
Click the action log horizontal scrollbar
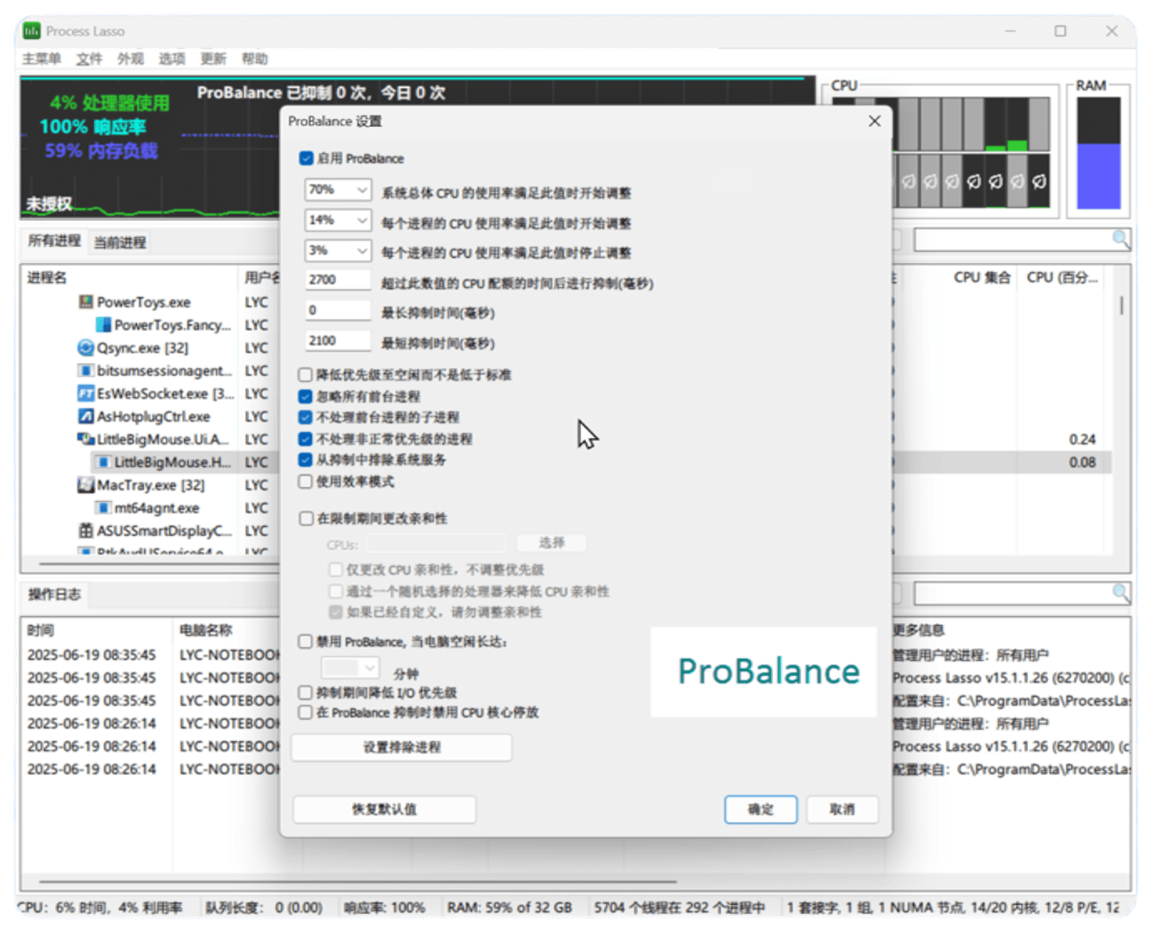tap(358, 881)
